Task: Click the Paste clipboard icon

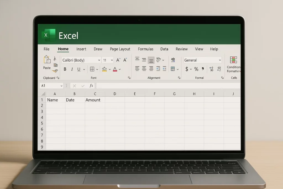Action: coord(47,59)
